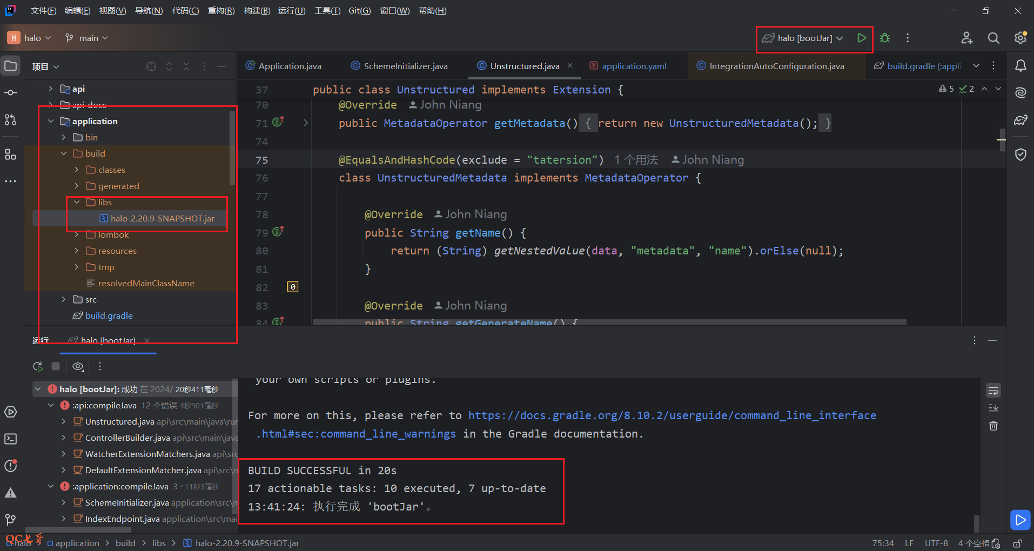Open the Terminal tool window
Viewport: 1034px width, 551px height.
(11, 439)
